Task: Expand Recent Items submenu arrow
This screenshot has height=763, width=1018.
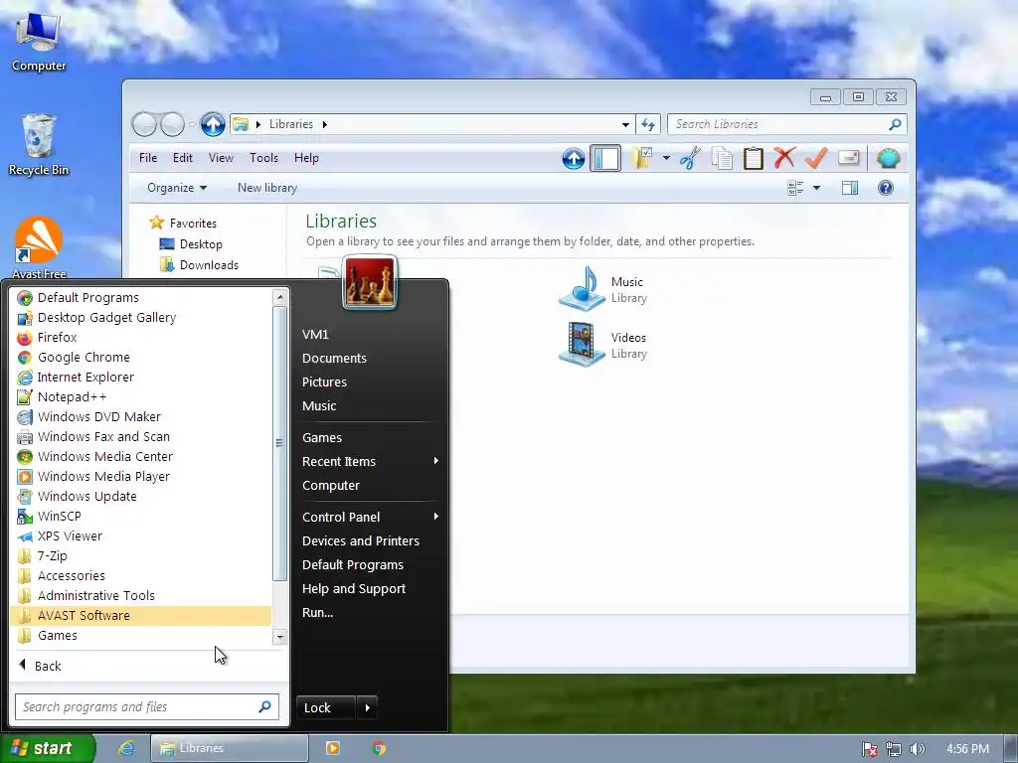Action: (436, 461)
